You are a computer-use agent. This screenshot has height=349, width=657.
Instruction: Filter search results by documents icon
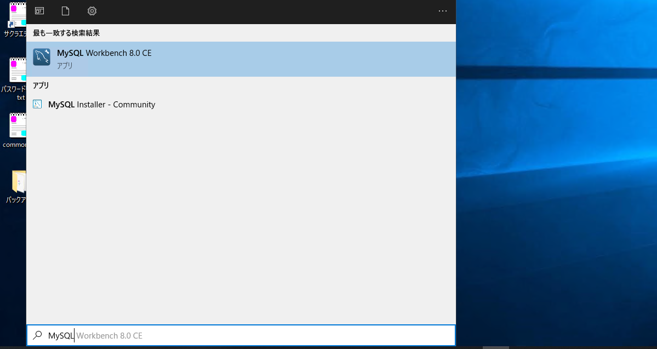click(65, 11)
